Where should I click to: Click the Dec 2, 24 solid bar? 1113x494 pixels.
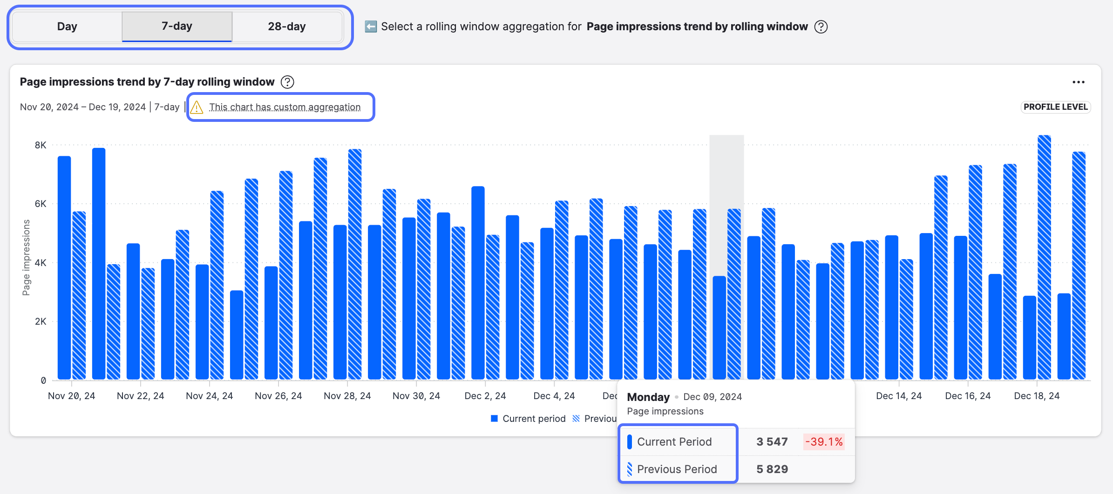pyautogui.click(x=478, y=283)
